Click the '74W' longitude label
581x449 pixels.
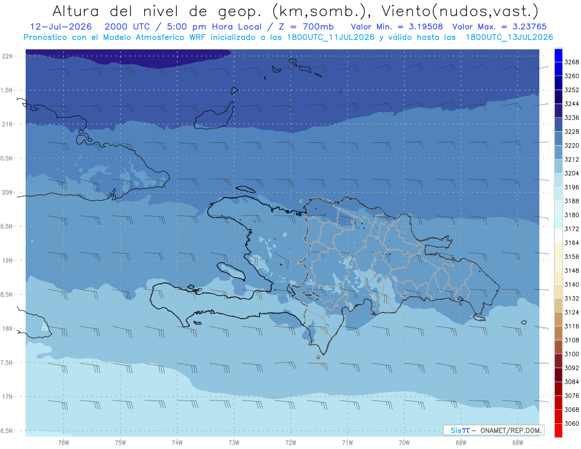click(177, 443)
